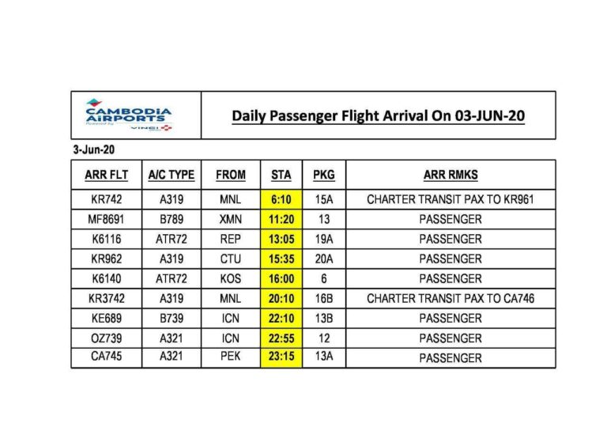
Task: Click parking stand 20A cell
Action: (x=324, y=259)
